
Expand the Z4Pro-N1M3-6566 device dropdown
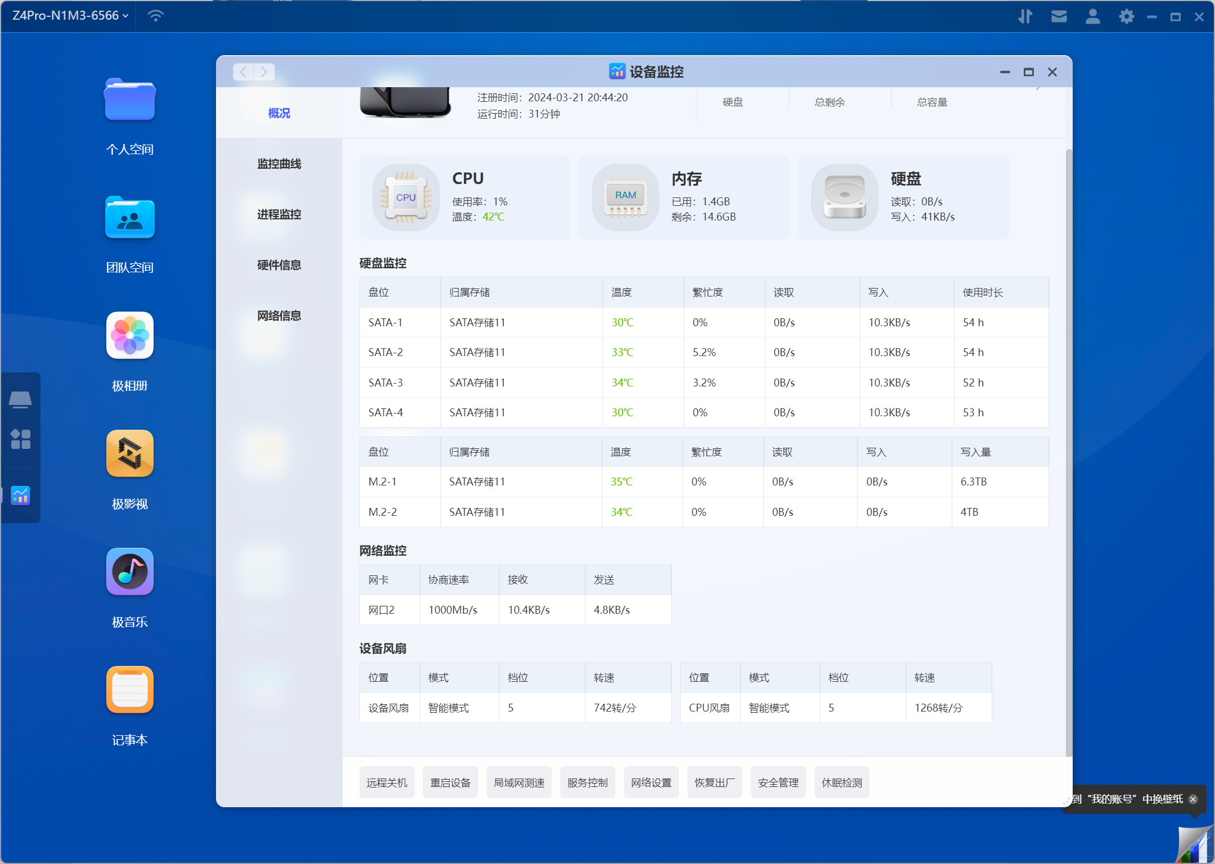[x=71, y=16]
